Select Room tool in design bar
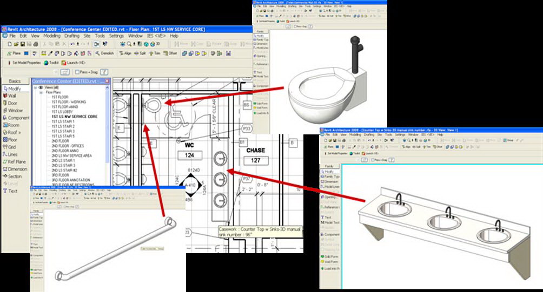 pos(11,125)
